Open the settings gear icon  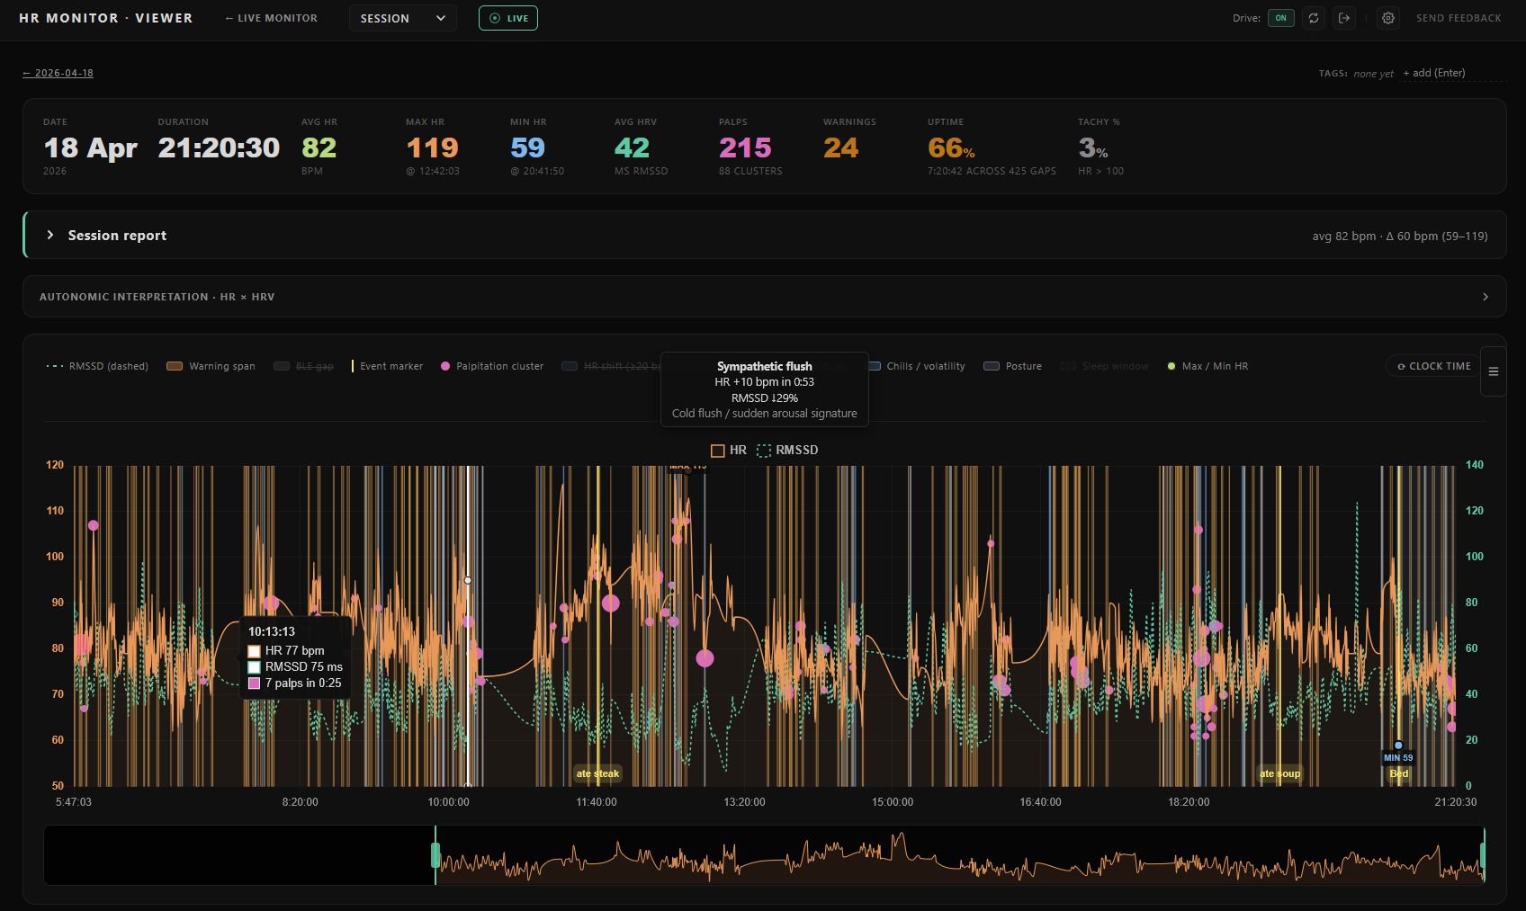pos(1387,18)
